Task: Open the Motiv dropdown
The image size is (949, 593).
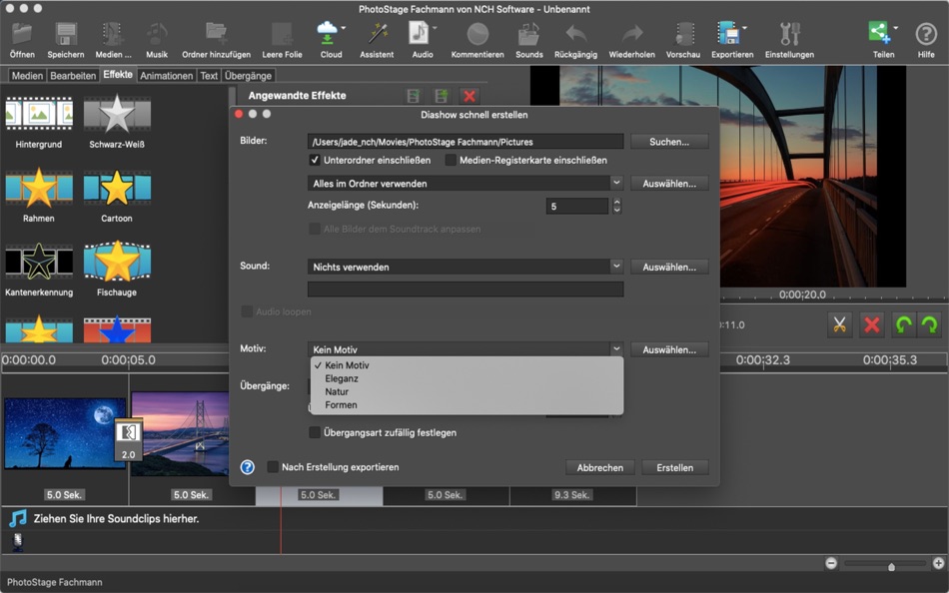Action: point(465,349)
